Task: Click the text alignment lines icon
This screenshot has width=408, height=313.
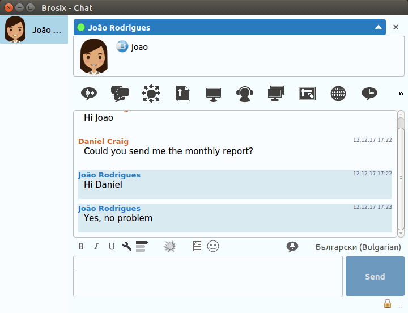Action: click(x=142, y=246)
